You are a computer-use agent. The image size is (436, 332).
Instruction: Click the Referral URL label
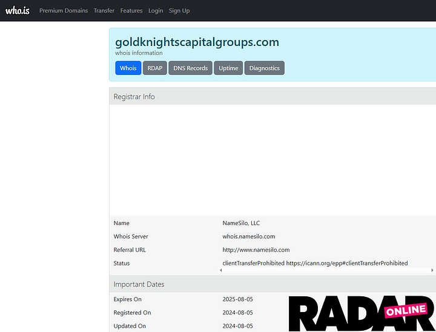point(130,250)
